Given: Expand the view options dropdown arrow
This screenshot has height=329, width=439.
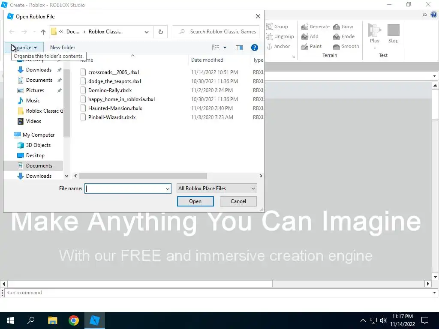Looking at the screenshot, I should [225, 48].
